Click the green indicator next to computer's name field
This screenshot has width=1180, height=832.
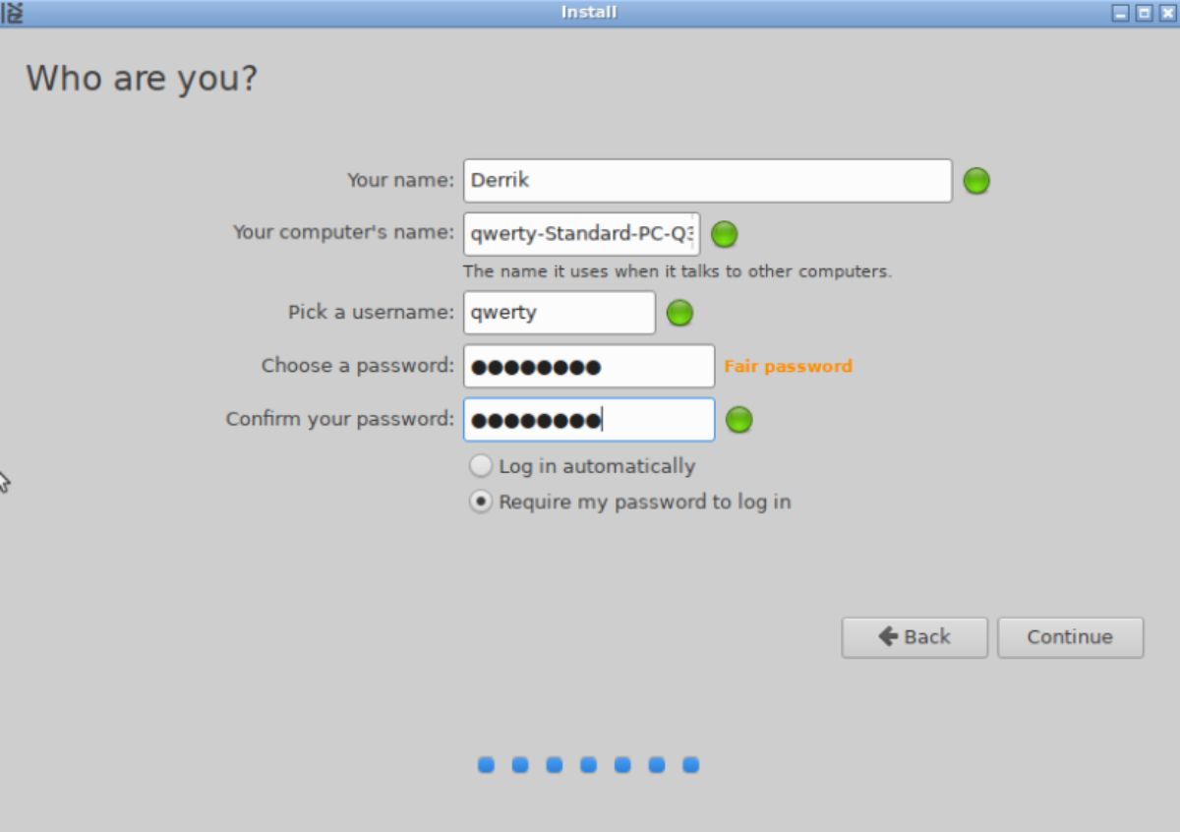click(x=724, y=234)
